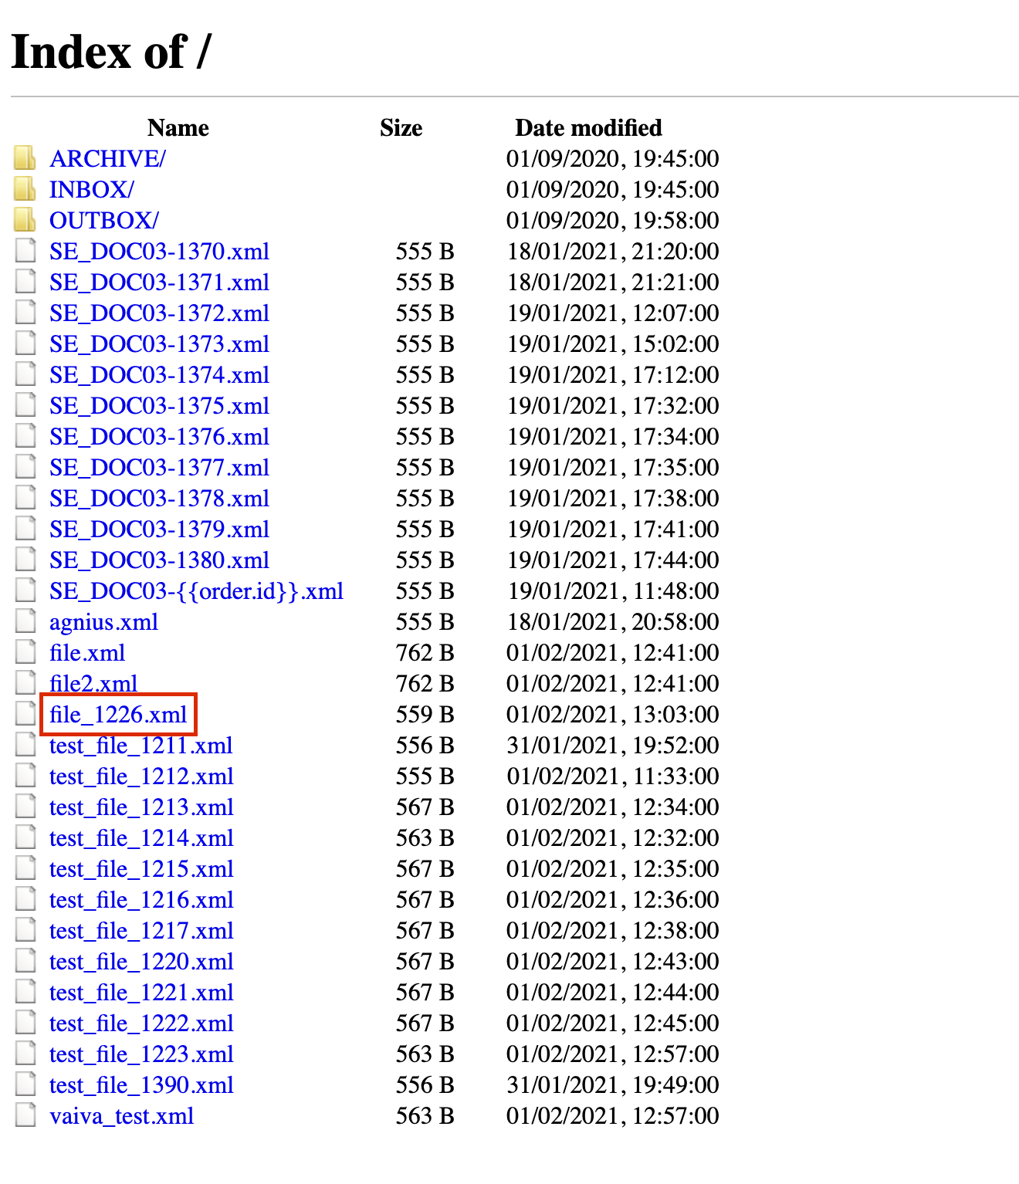The width and height of the screenshot is (1019, 1184).
Task: Click the INBOX folder icon
Action: click(24, 189)
